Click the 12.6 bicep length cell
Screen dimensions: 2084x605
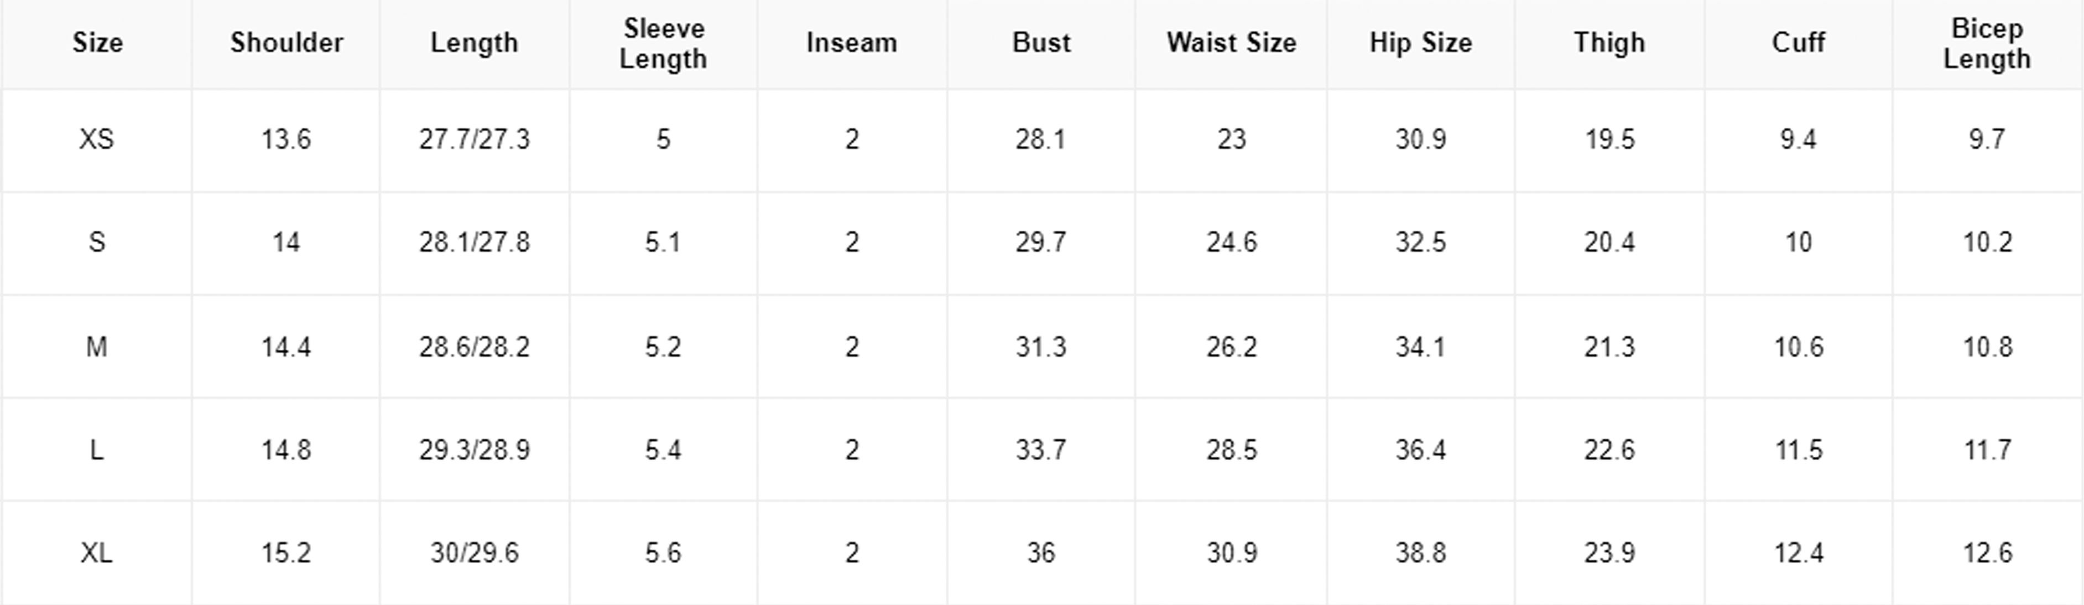coord(1987,553)
